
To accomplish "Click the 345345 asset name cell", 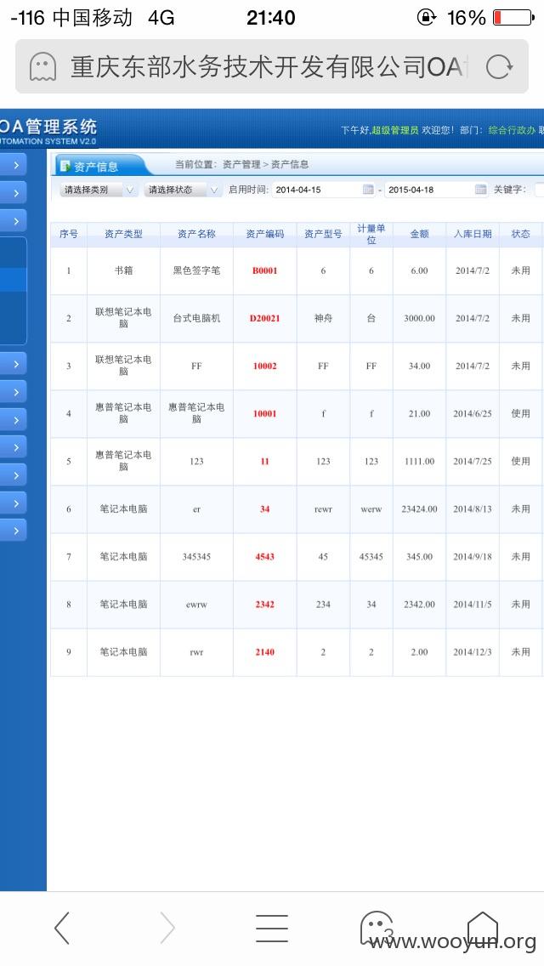I will click(x=196, y=557).
